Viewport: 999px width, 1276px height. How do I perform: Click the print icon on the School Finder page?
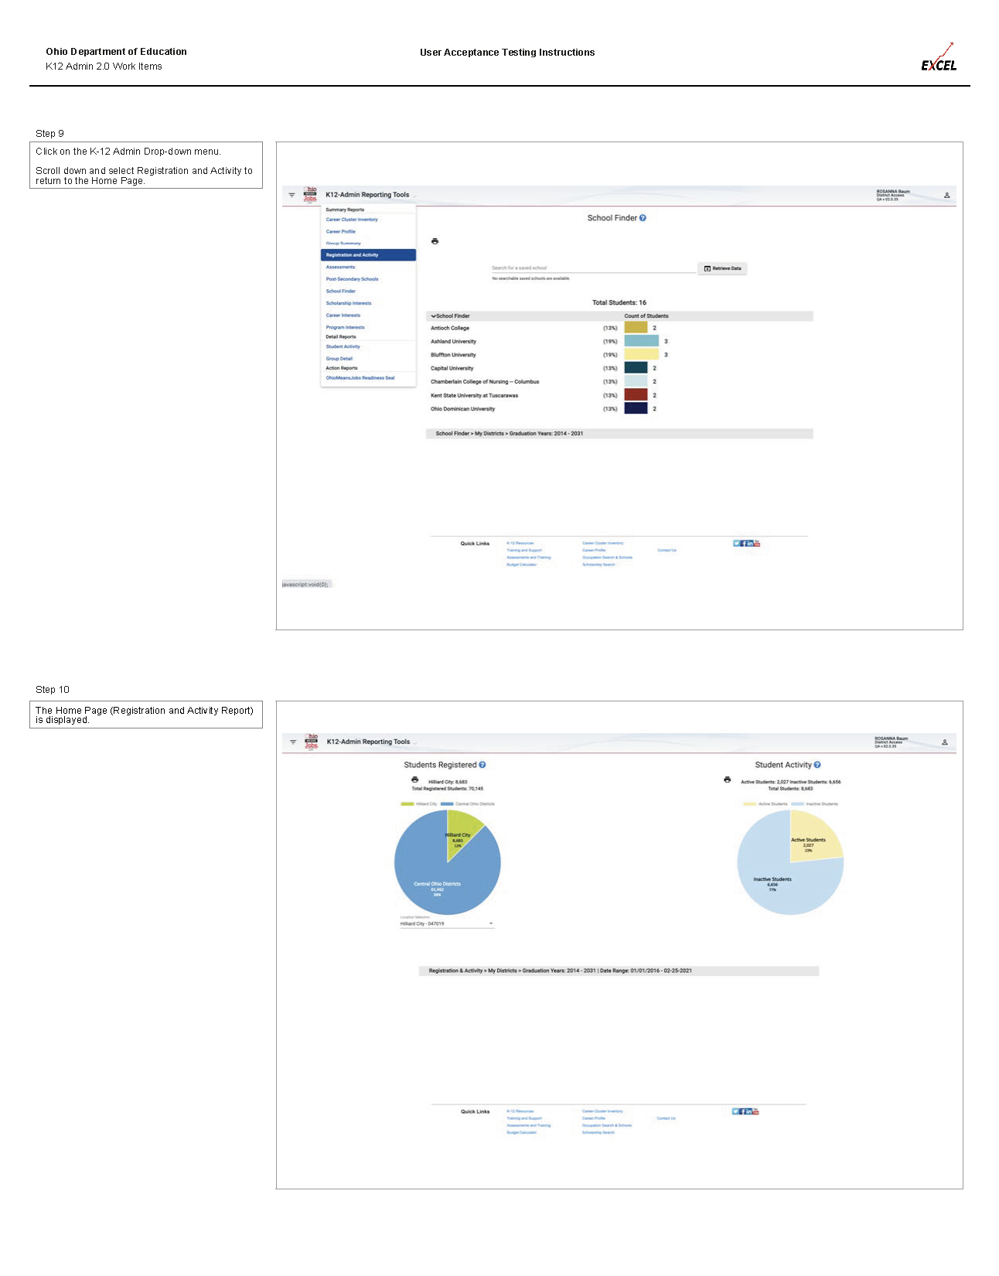point(435,241)
